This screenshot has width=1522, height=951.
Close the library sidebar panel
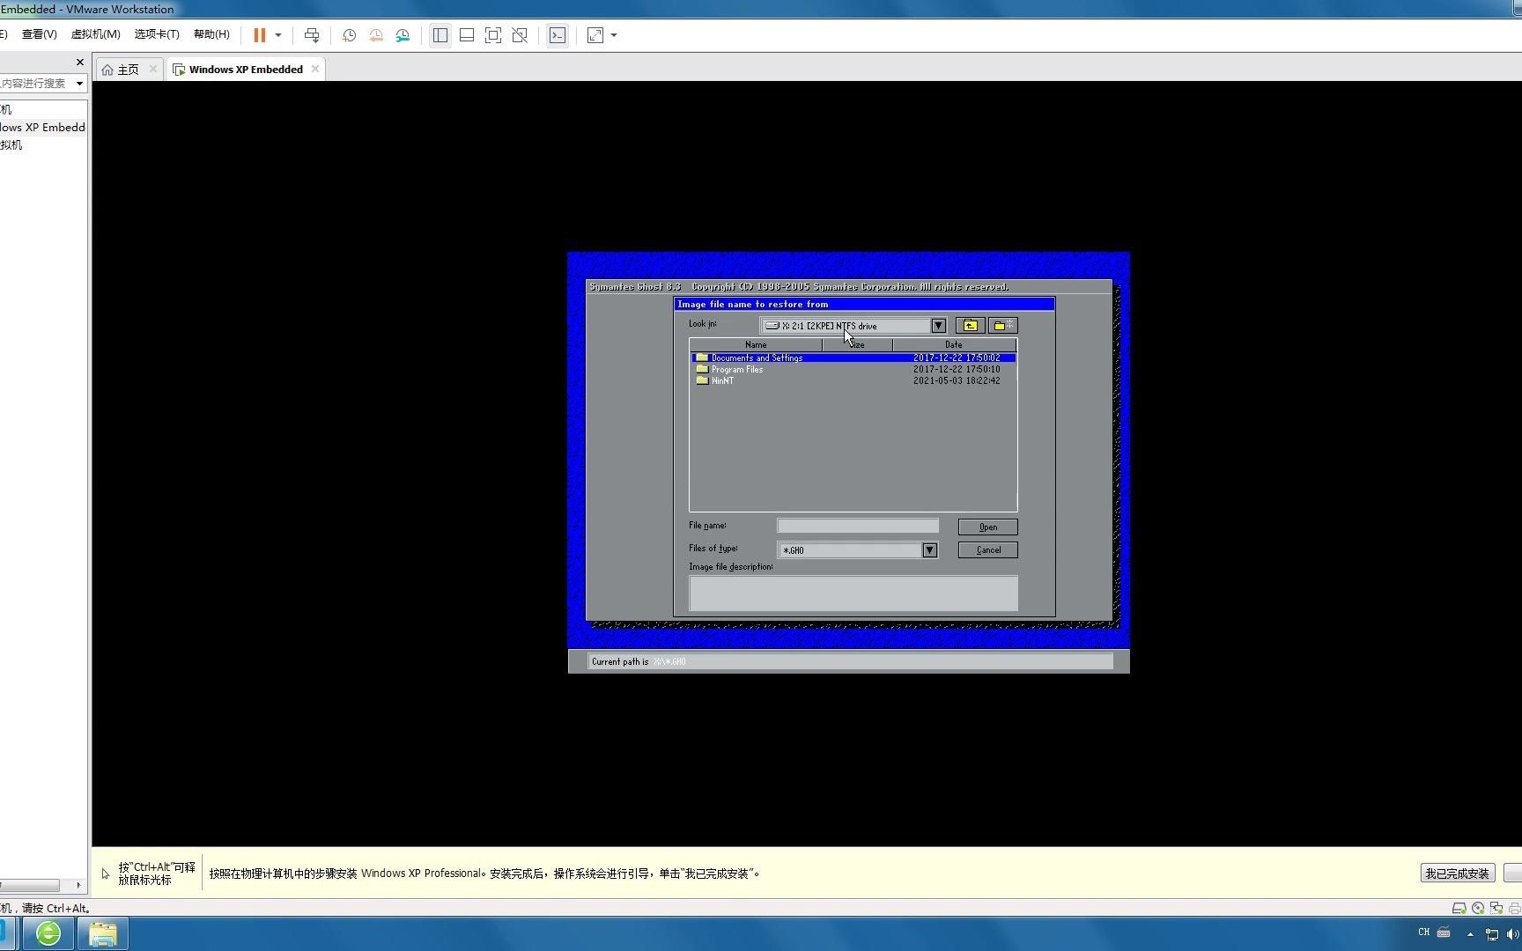(80, 62)
